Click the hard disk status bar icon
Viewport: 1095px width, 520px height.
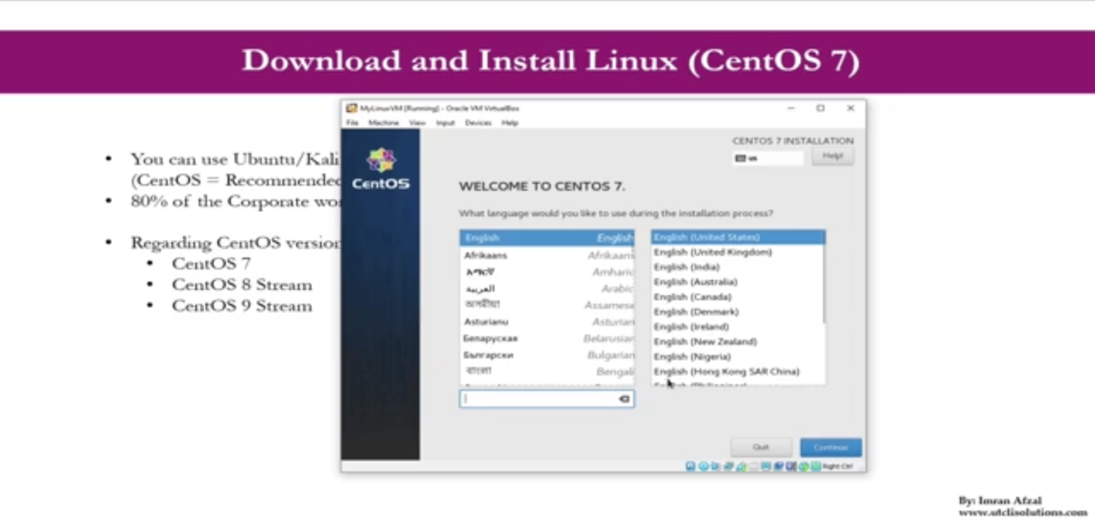point(691,466)
